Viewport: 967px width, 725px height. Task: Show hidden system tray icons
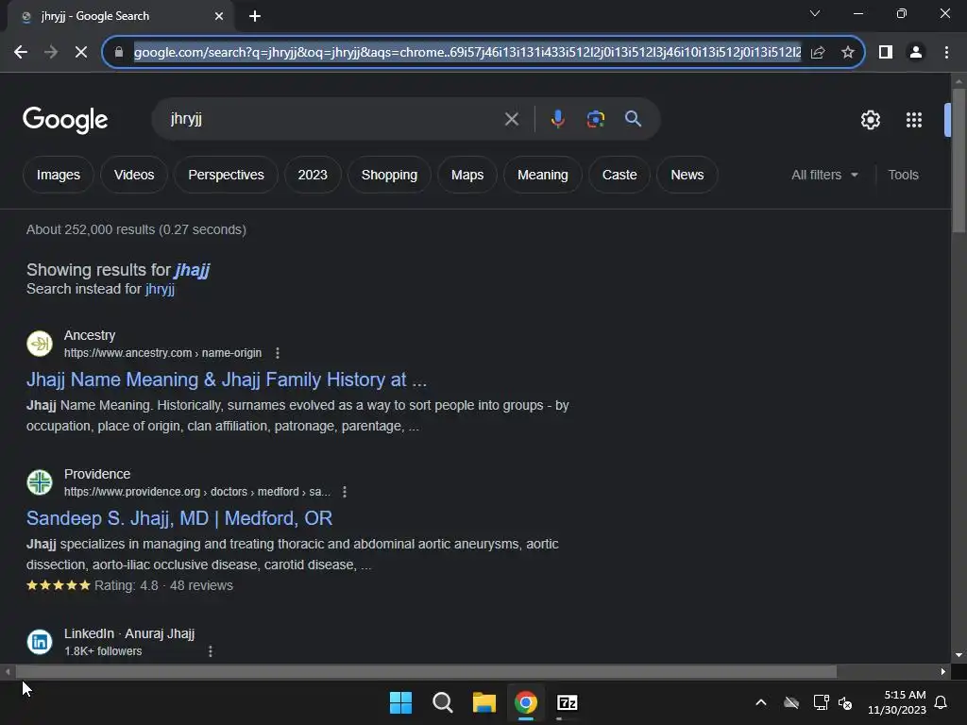(x=761, y=702)
